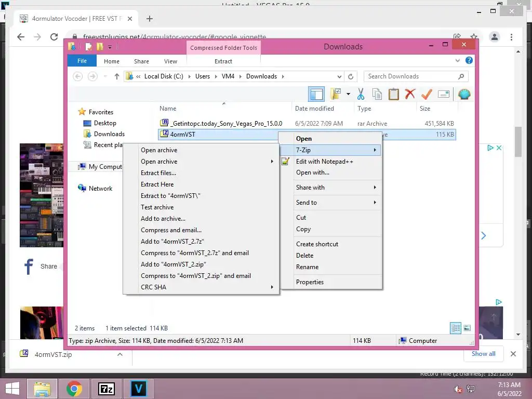Click the orange checkmark toolbar icon
Viewport: 532px width, 399px height.
[x=427, y=94]
